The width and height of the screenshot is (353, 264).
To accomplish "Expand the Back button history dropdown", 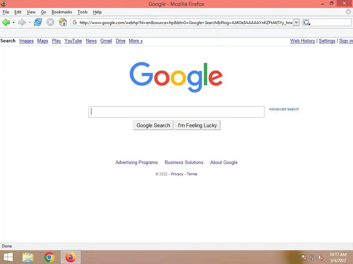I will click(x=13, y=22).
